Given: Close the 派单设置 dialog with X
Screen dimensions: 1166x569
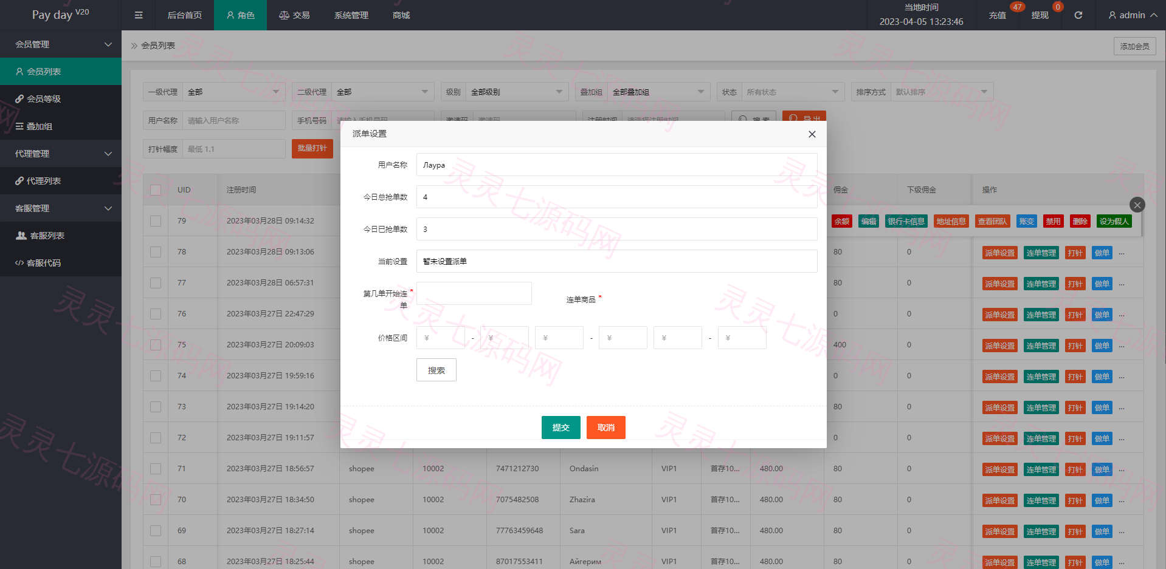Looking at the screenshot, I should [x=812, y=134].
